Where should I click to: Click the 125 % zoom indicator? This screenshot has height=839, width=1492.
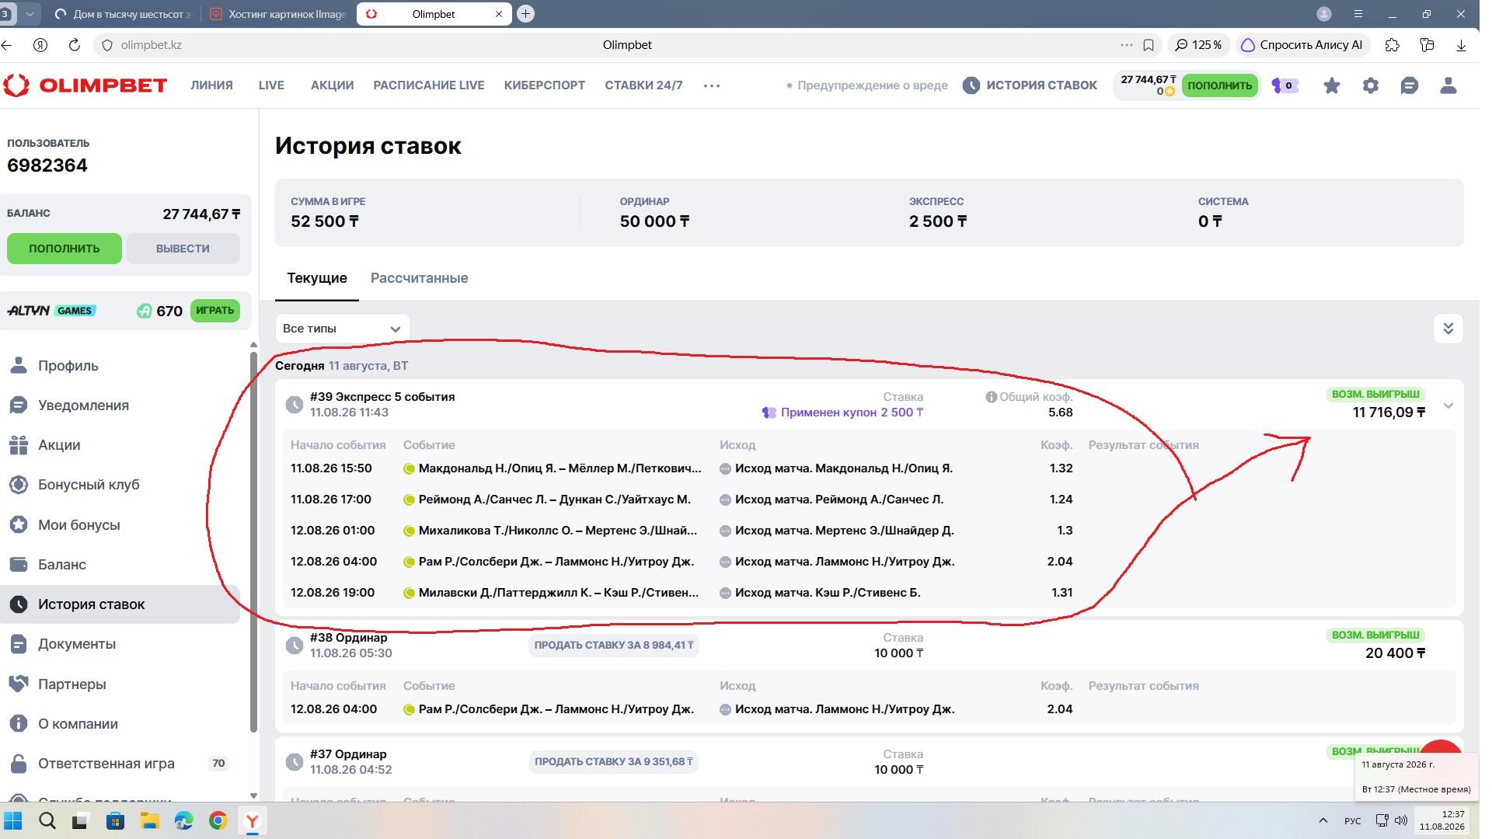(1199, 45)
